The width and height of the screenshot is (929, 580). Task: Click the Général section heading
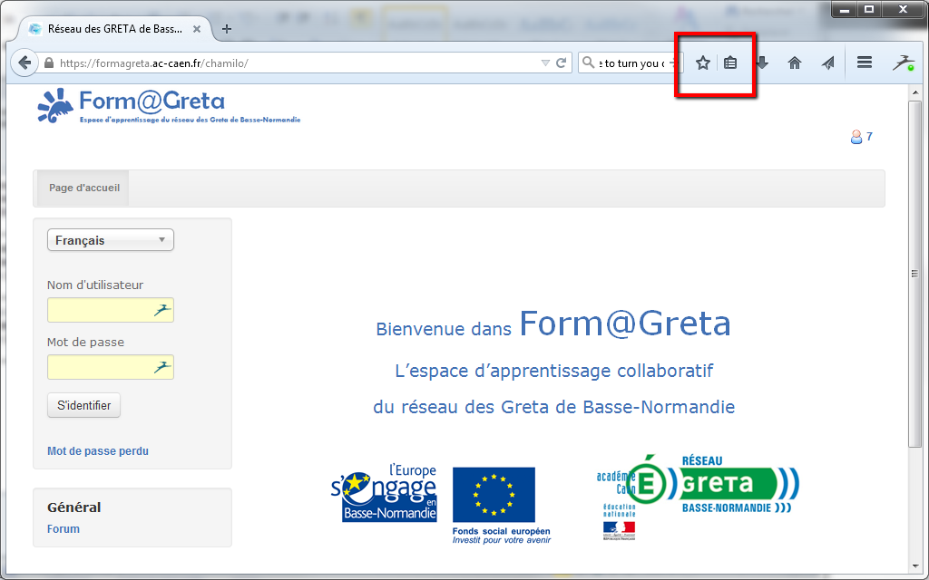74,507
